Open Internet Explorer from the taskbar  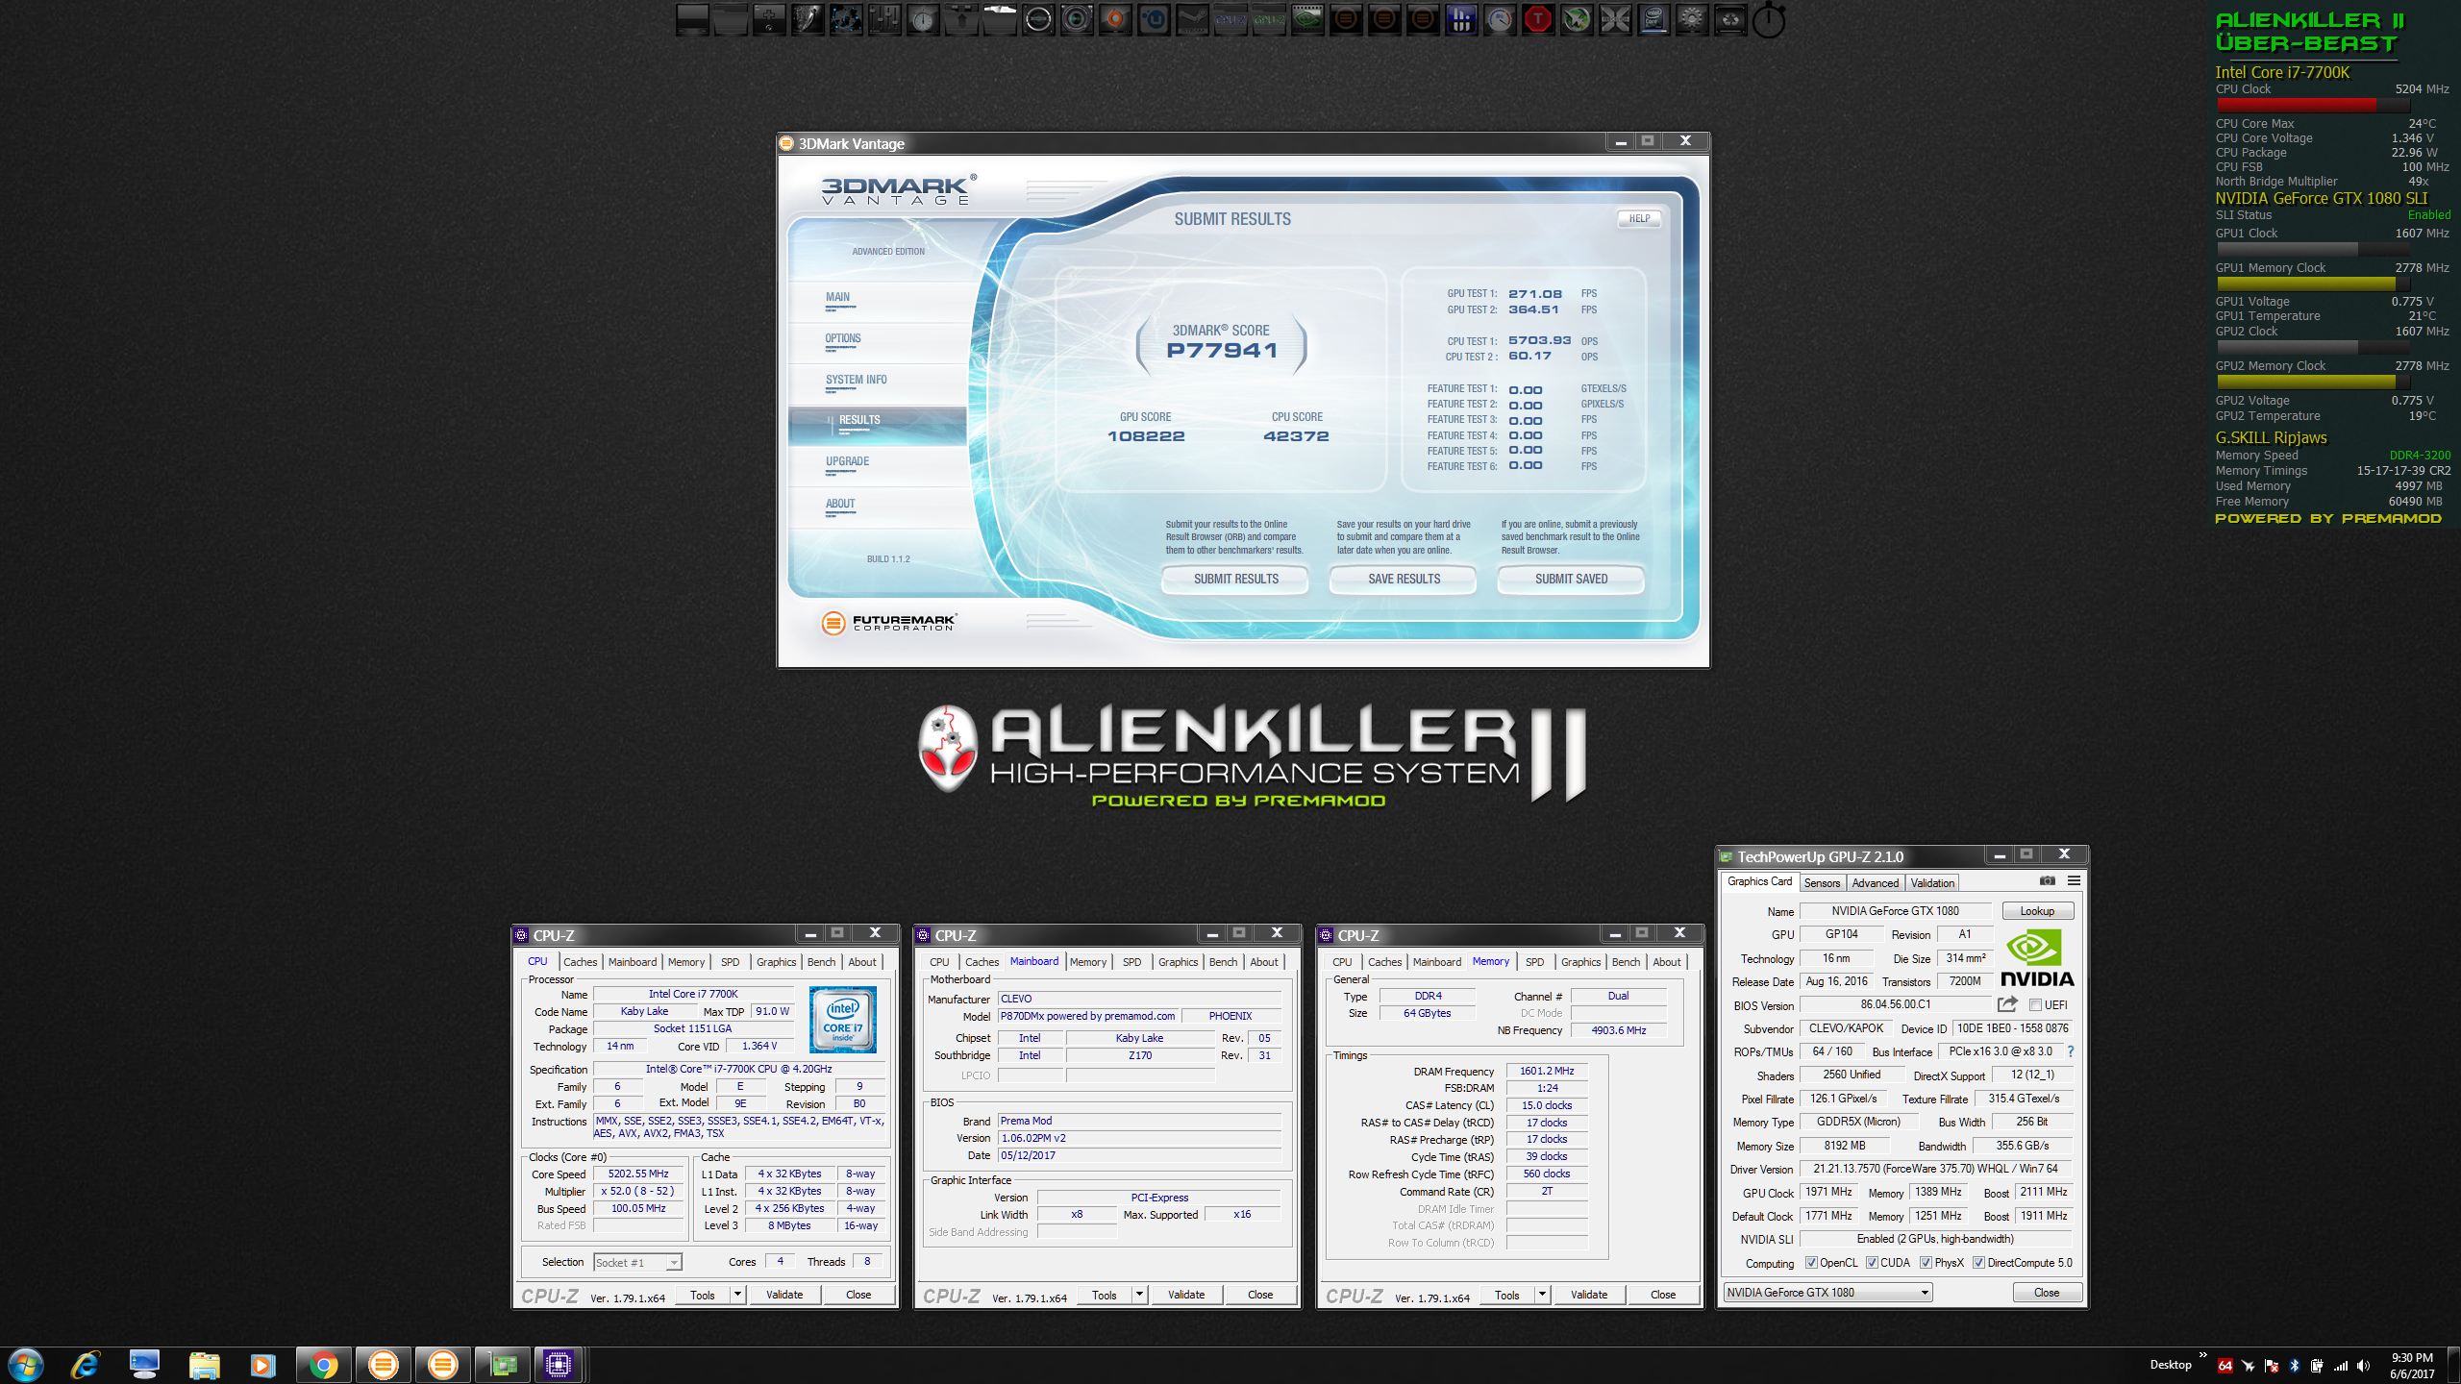[x=86, y=1365]
